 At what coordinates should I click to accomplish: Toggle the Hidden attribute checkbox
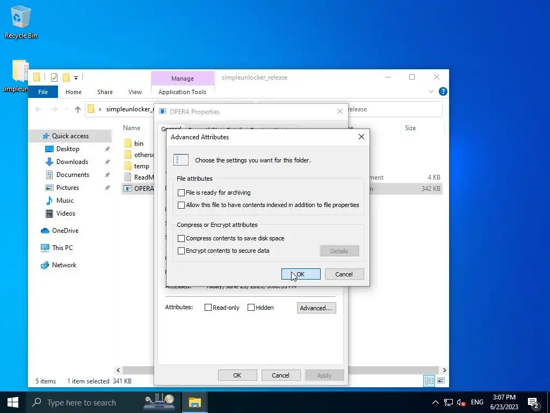click(x=251, y=308)
